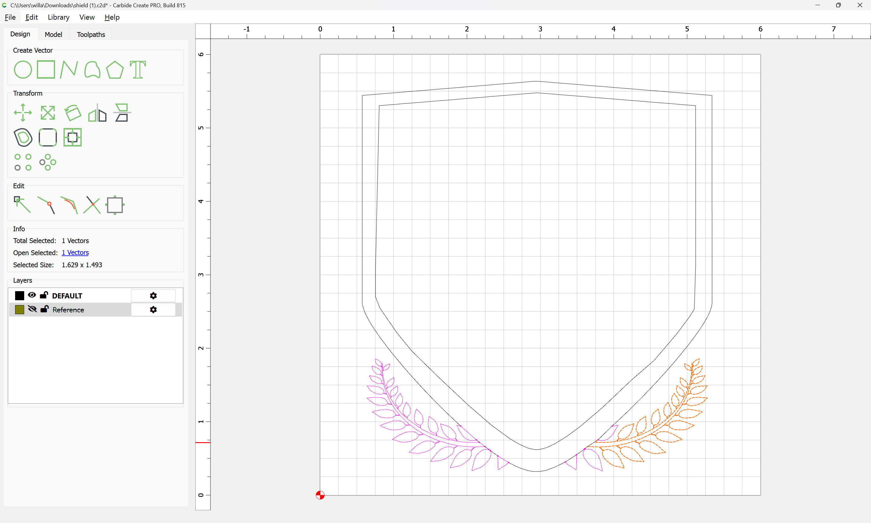
Task: Select the Polygon vector tool
Action: pos(115,69)
